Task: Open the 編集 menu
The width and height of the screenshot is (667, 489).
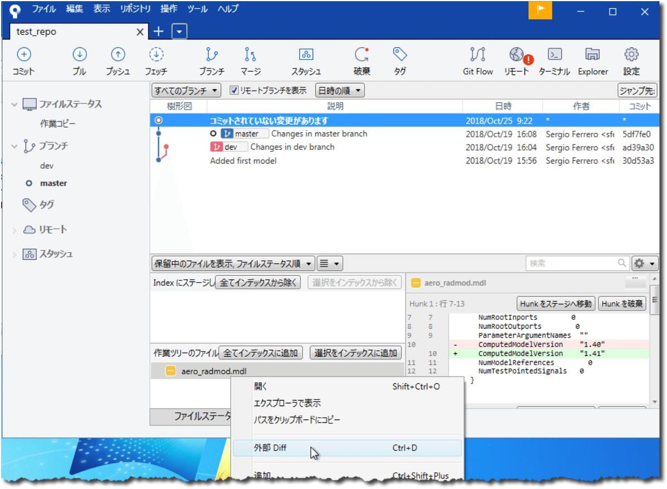Action: pos(75,9)
